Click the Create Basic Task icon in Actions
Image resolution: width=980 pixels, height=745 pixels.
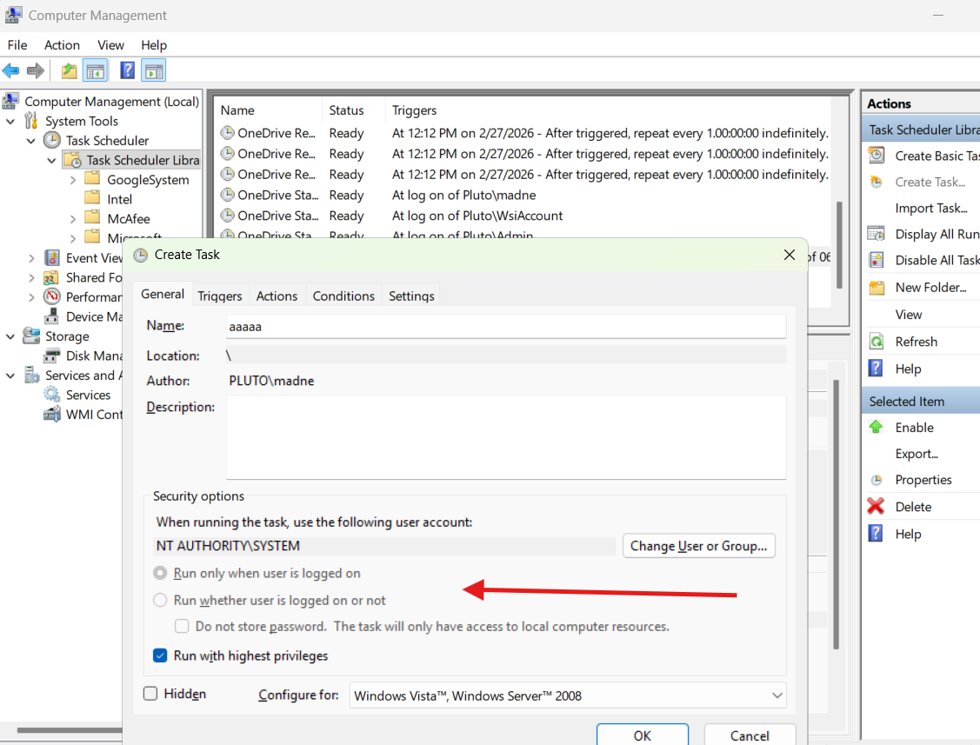pyautogui.click(x=877, y=155)
